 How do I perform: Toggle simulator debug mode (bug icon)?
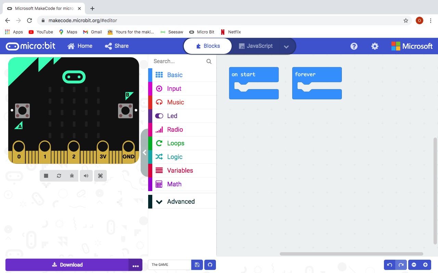[x=72, y=176]
